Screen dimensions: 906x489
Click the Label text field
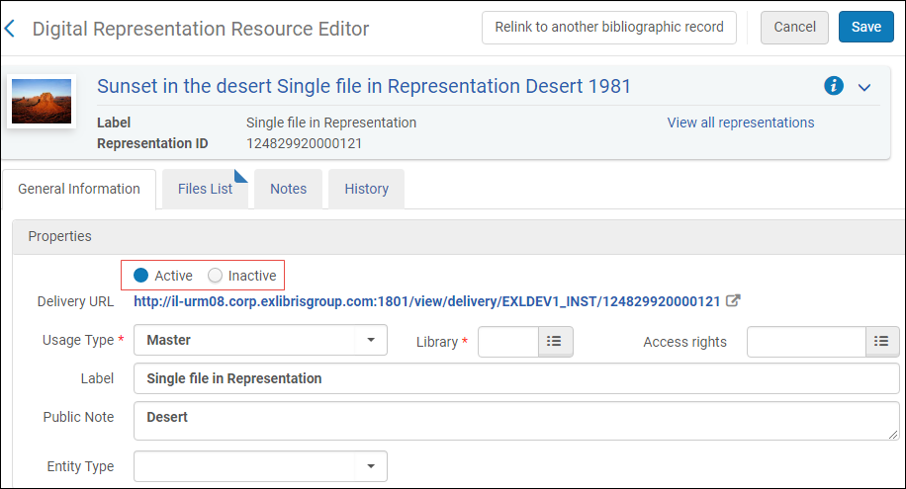click(516, 378)
